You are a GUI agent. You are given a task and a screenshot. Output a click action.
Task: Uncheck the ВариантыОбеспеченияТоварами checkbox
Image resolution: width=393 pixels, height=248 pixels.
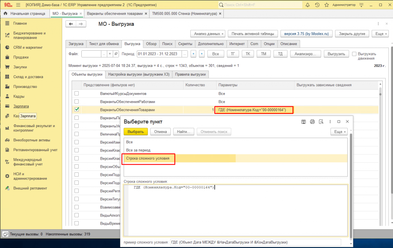click(x=77, y=109)
